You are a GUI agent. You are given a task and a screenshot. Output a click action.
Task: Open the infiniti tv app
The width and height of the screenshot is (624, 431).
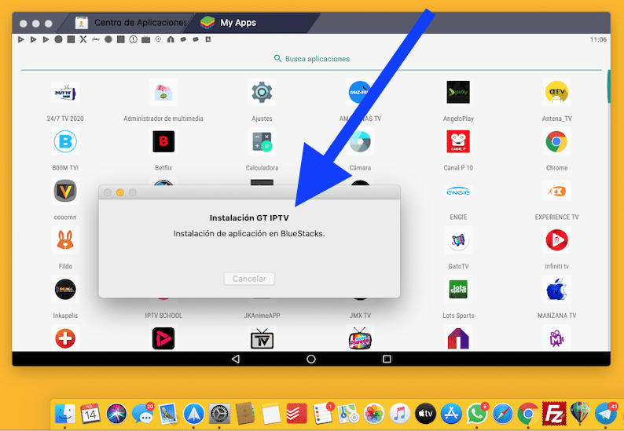point(556,240)
